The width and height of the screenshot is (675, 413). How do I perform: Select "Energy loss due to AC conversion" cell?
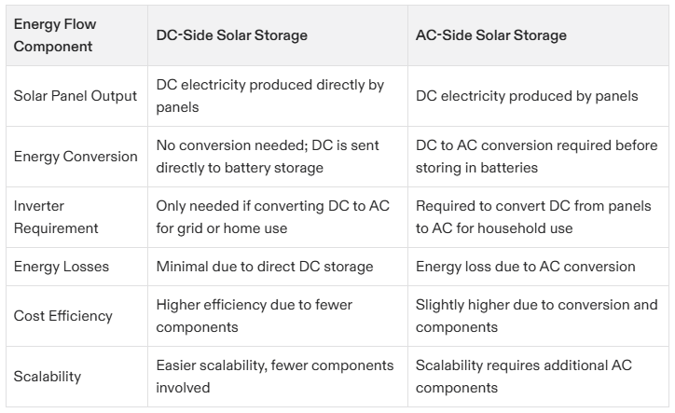tap(525, 267)
